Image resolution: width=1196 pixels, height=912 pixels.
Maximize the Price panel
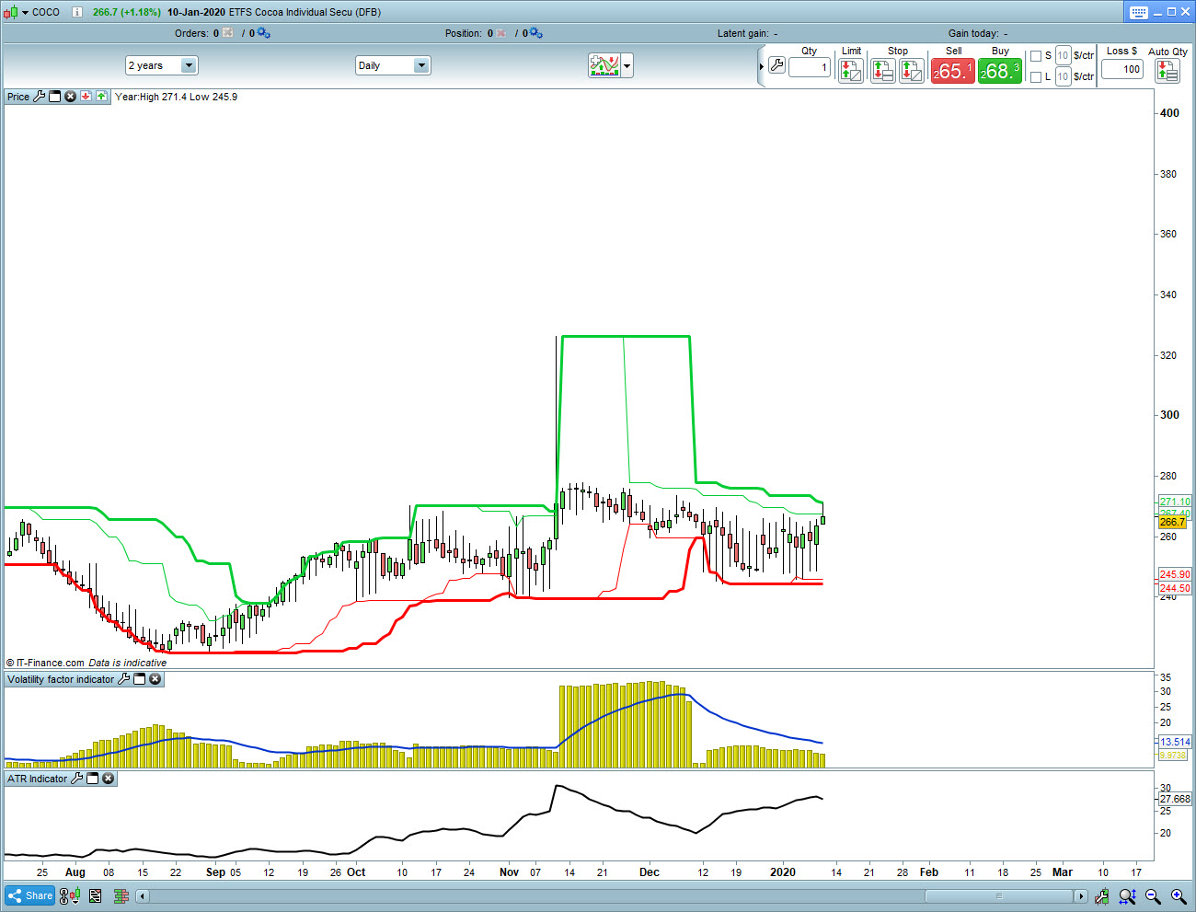pos(55,97)
